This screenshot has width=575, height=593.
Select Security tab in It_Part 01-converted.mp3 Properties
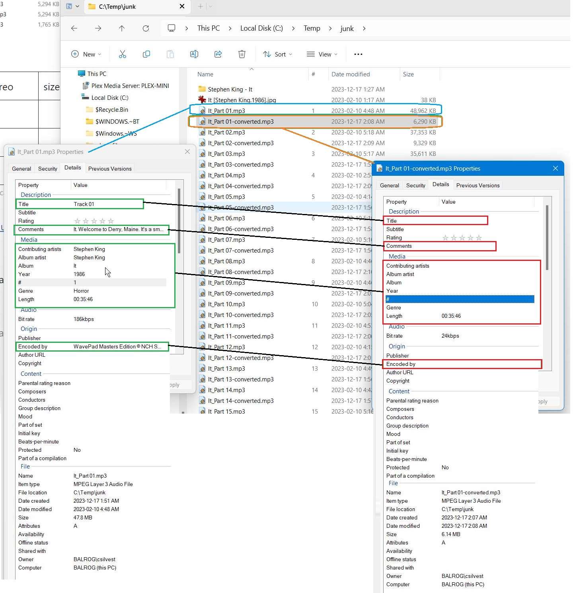coord(415,185)
